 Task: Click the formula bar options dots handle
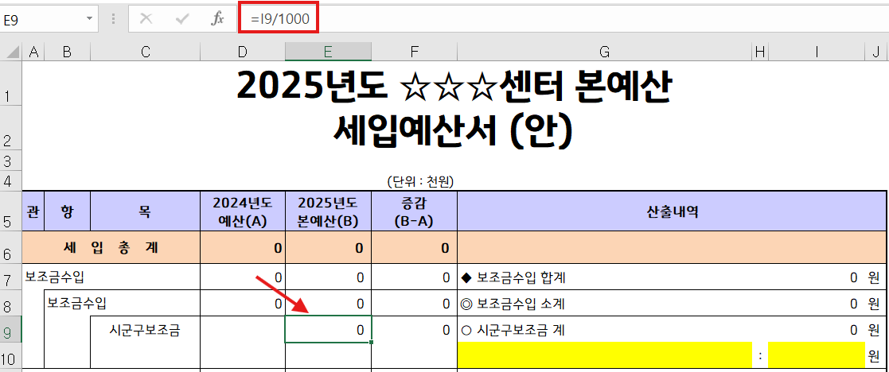click(x=113, y=19)
